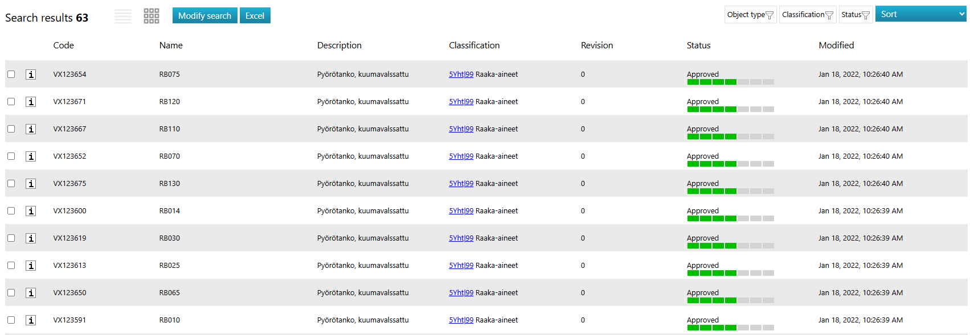Open info icon for VX123654
This screenshot has height=335, width=970.
tap(31, 75)
